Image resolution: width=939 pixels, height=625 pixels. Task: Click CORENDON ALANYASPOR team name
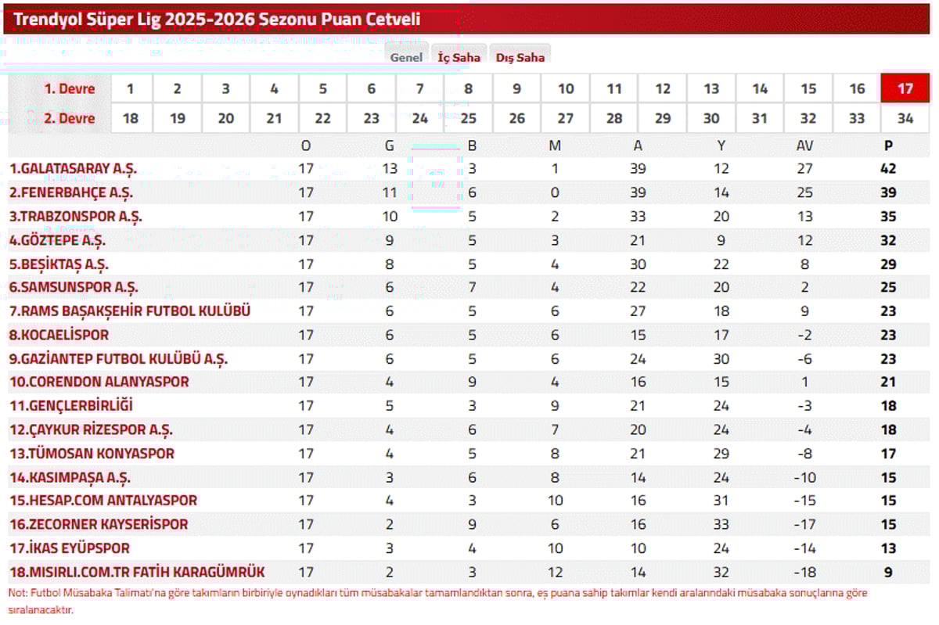point(99,382)
